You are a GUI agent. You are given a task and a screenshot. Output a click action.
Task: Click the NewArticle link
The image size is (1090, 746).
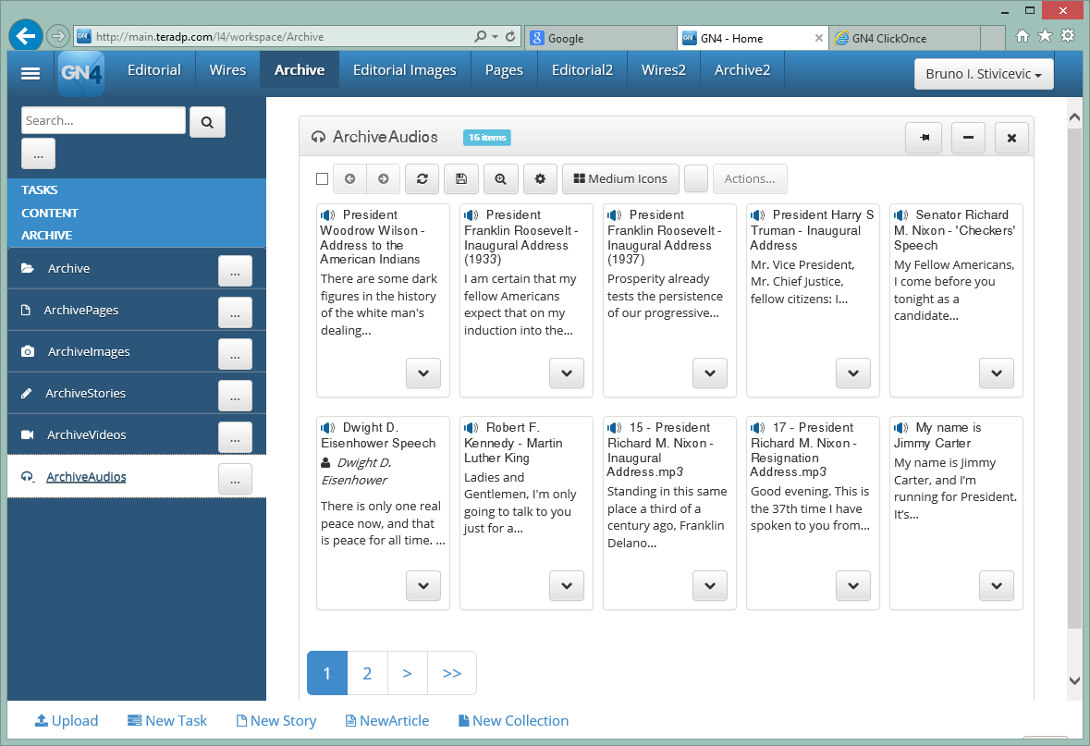(387, 721)
